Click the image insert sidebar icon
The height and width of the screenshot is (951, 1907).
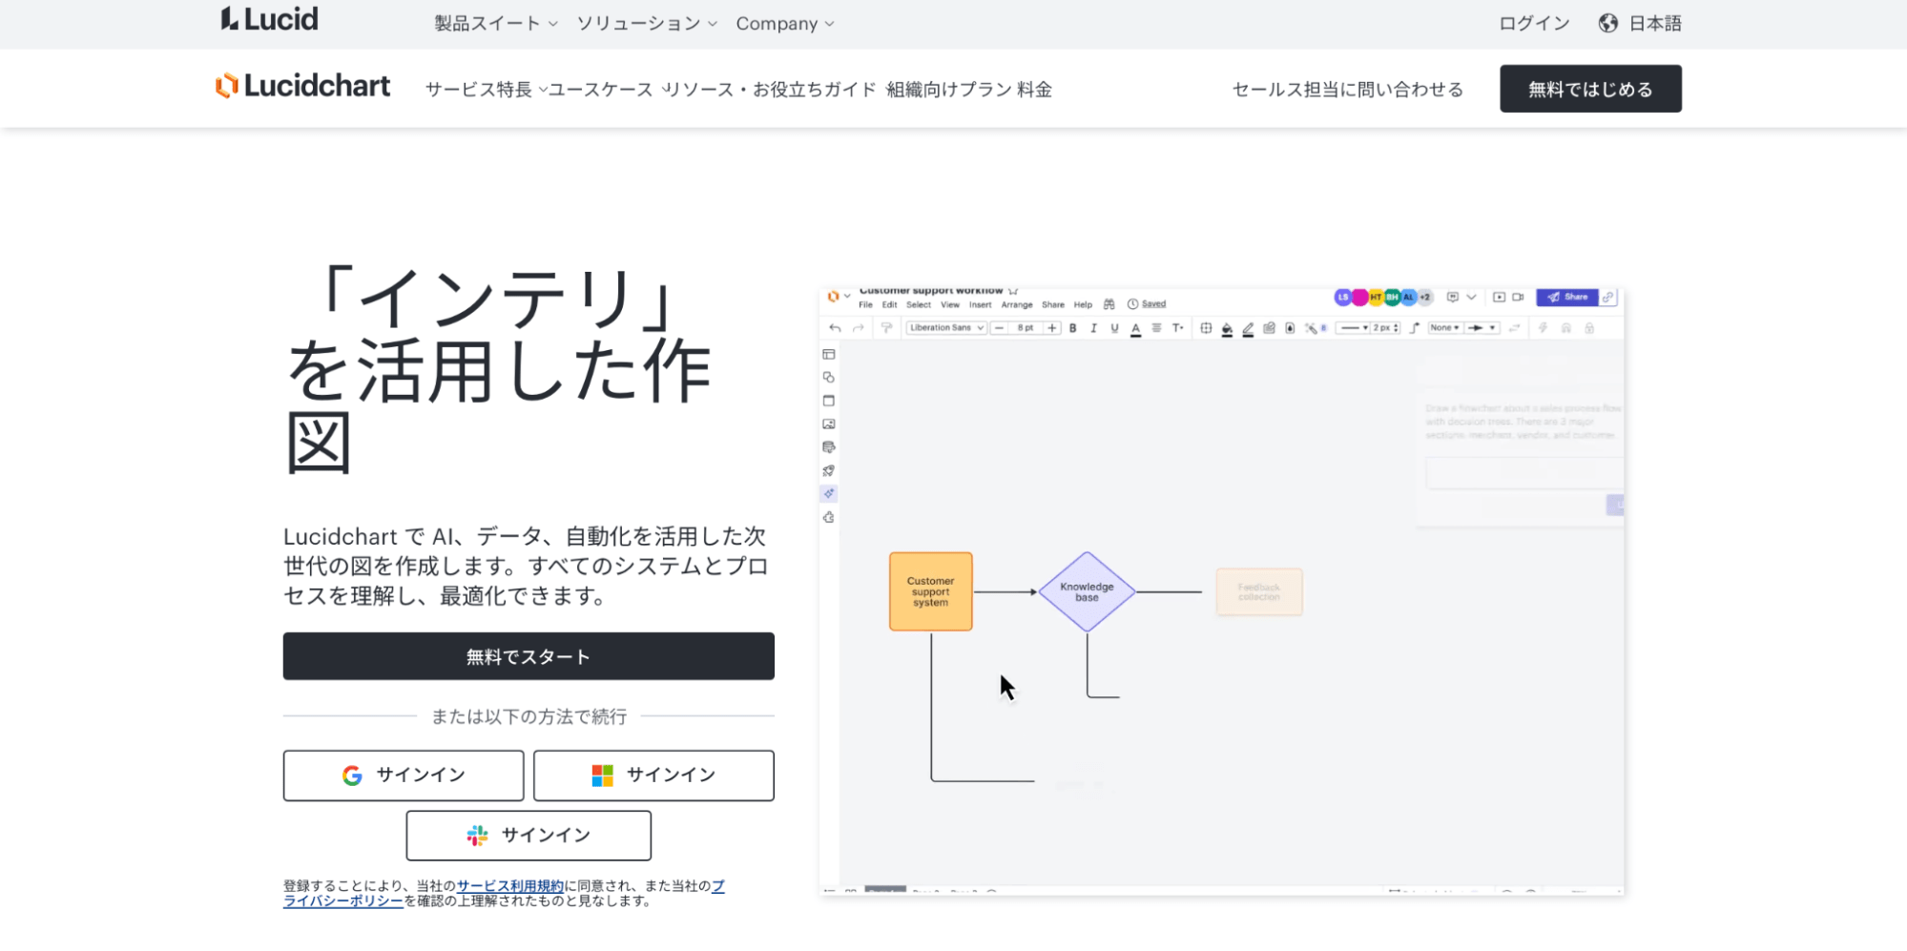[x=829, y=424]
